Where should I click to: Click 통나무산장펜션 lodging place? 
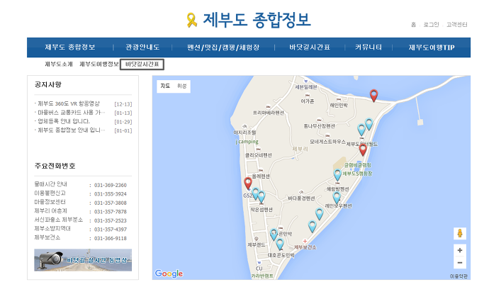[x=319, y=126]
